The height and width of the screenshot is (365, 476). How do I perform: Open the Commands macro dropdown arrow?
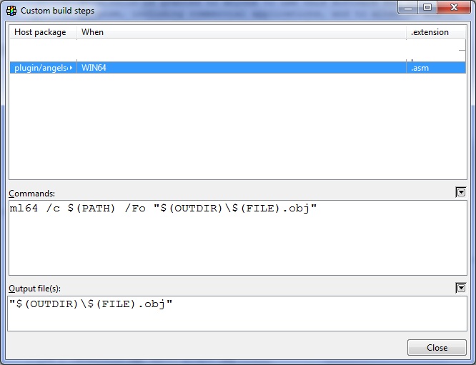coord(461,192)
